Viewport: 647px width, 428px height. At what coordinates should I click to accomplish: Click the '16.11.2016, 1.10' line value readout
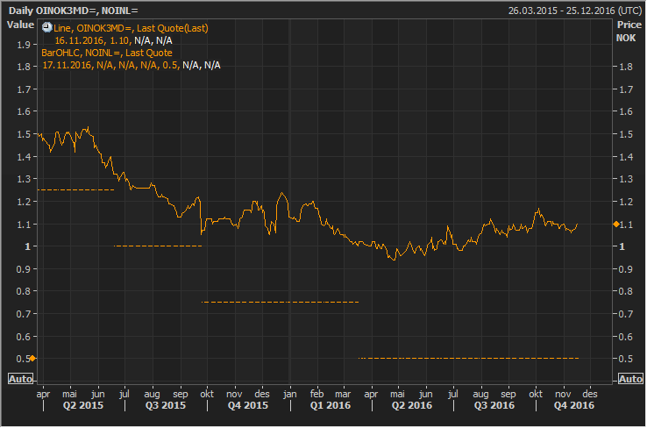[93, 40]
